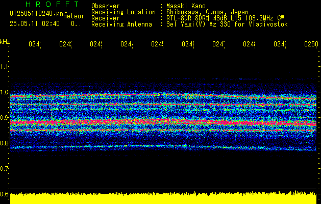Select the file name UT2505110240
321x204 pixels.
[x=37, y=13]
